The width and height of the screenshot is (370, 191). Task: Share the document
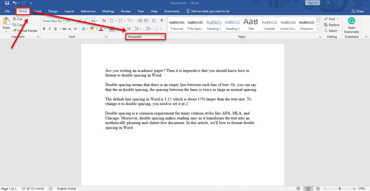click(357, 11)
